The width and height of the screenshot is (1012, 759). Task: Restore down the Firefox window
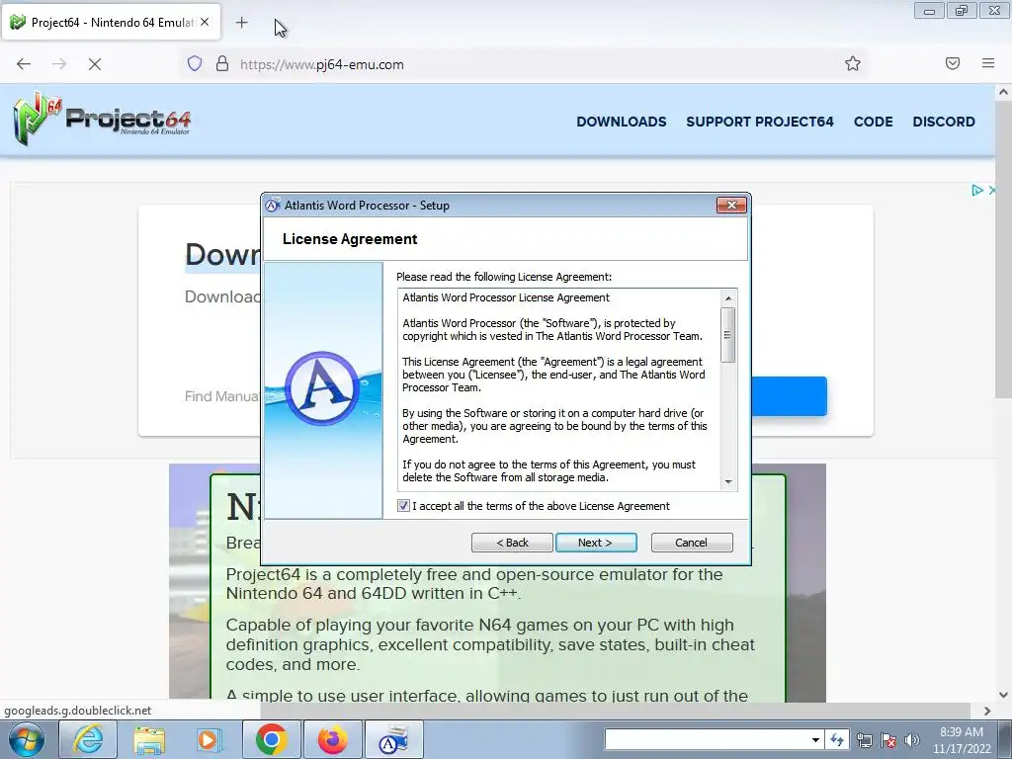click(962, 11)
